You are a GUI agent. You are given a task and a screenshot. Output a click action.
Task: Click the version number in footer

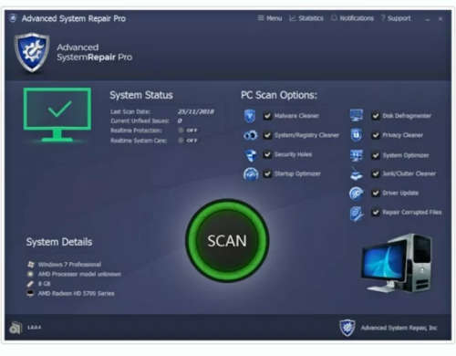(x=35, y=328)
